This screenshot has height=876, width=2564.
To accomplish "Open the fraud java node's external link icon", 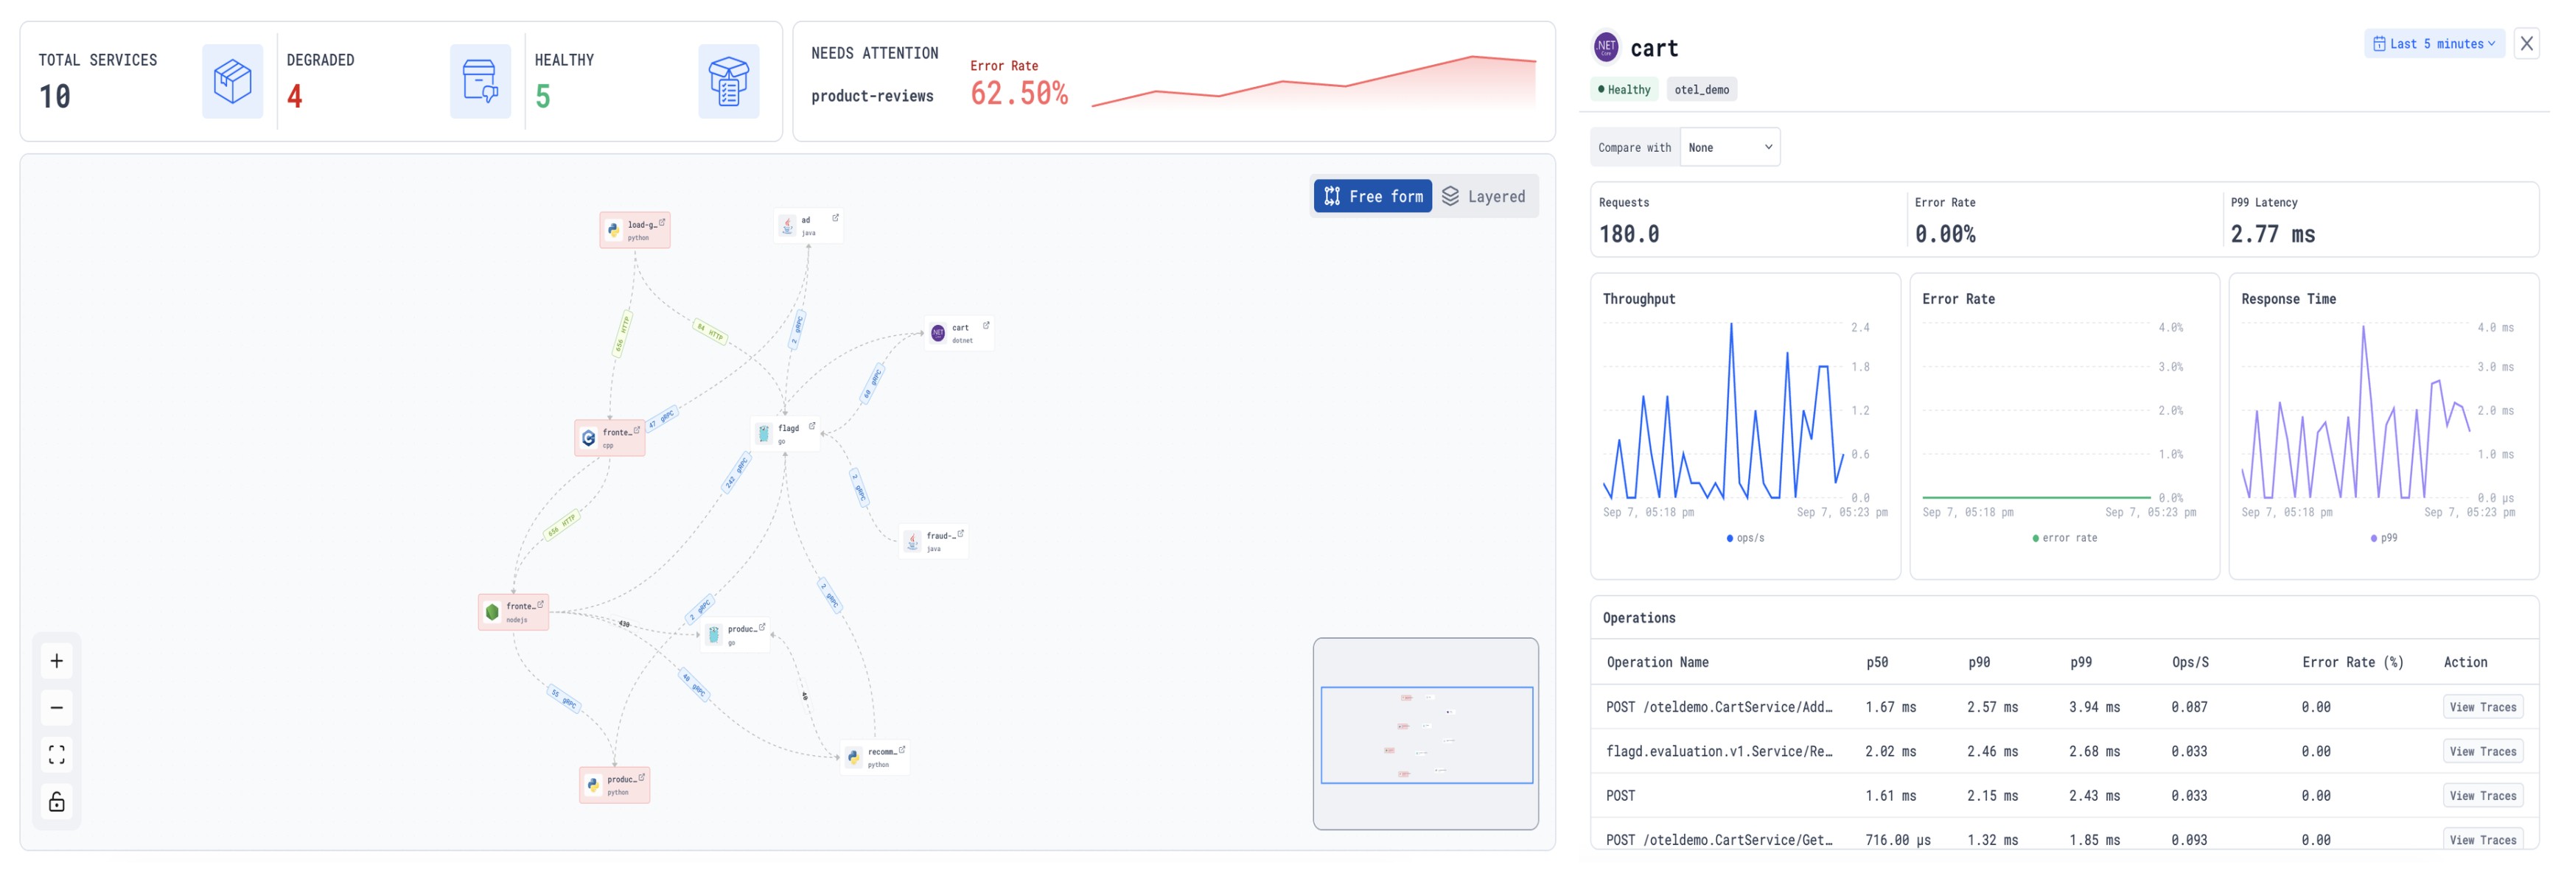I will [960, 533].
